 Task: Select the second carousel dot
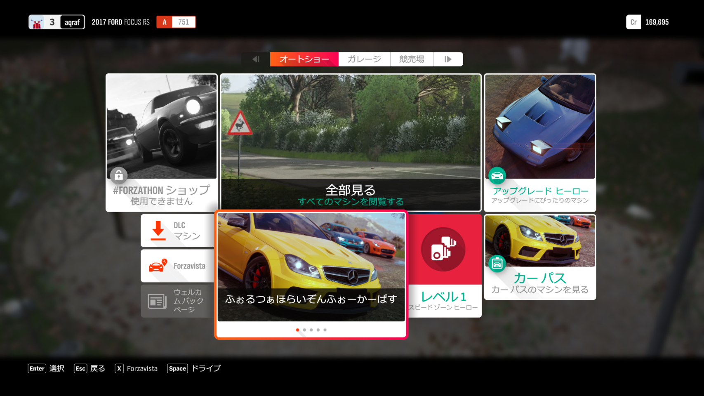(x=304, y=330)
